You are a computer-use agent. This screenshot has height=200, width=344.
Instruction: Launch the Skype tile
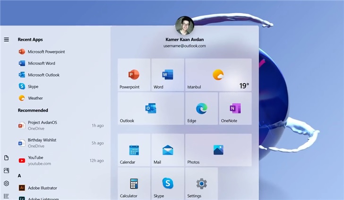click(x=168, y=183)
